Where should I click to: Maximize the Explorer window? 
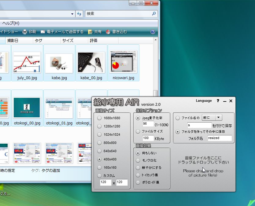coord(141,3)
